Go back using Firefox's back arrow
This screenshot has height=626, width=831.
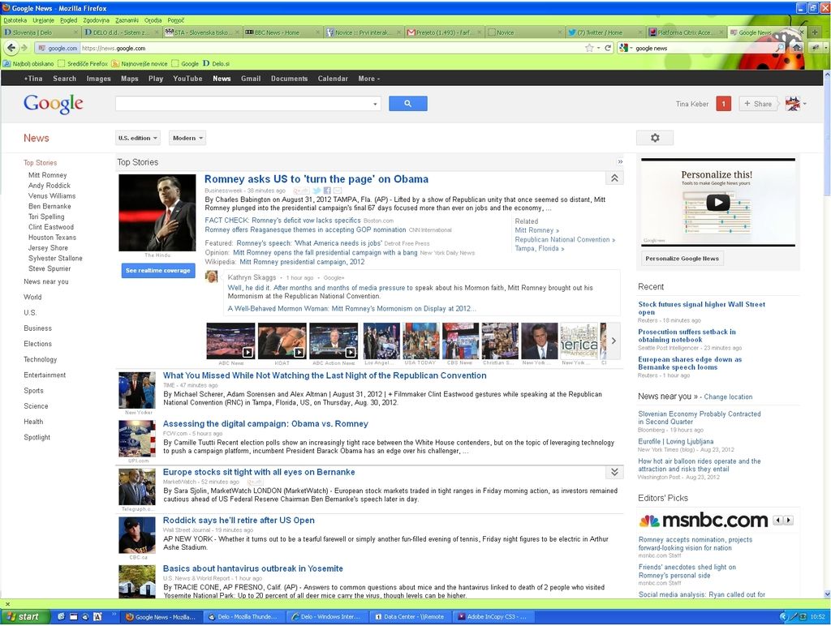(x=11, y=48)
